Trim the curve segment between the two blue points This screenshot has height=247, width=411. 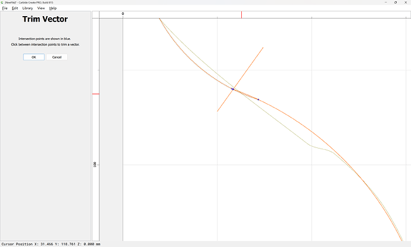click(x=245, y=94)
